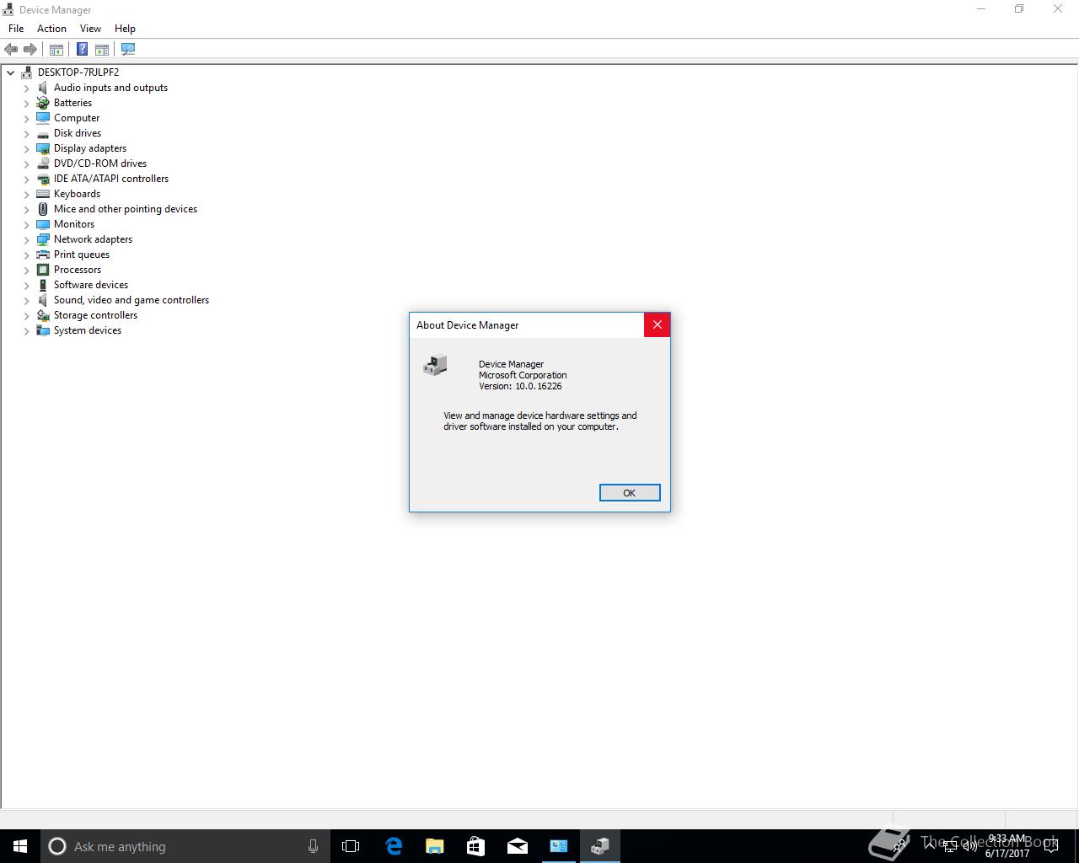Open File Explorer from the taskbar
The width and height of the screenshot is (1079, 863).
point(434,846)
